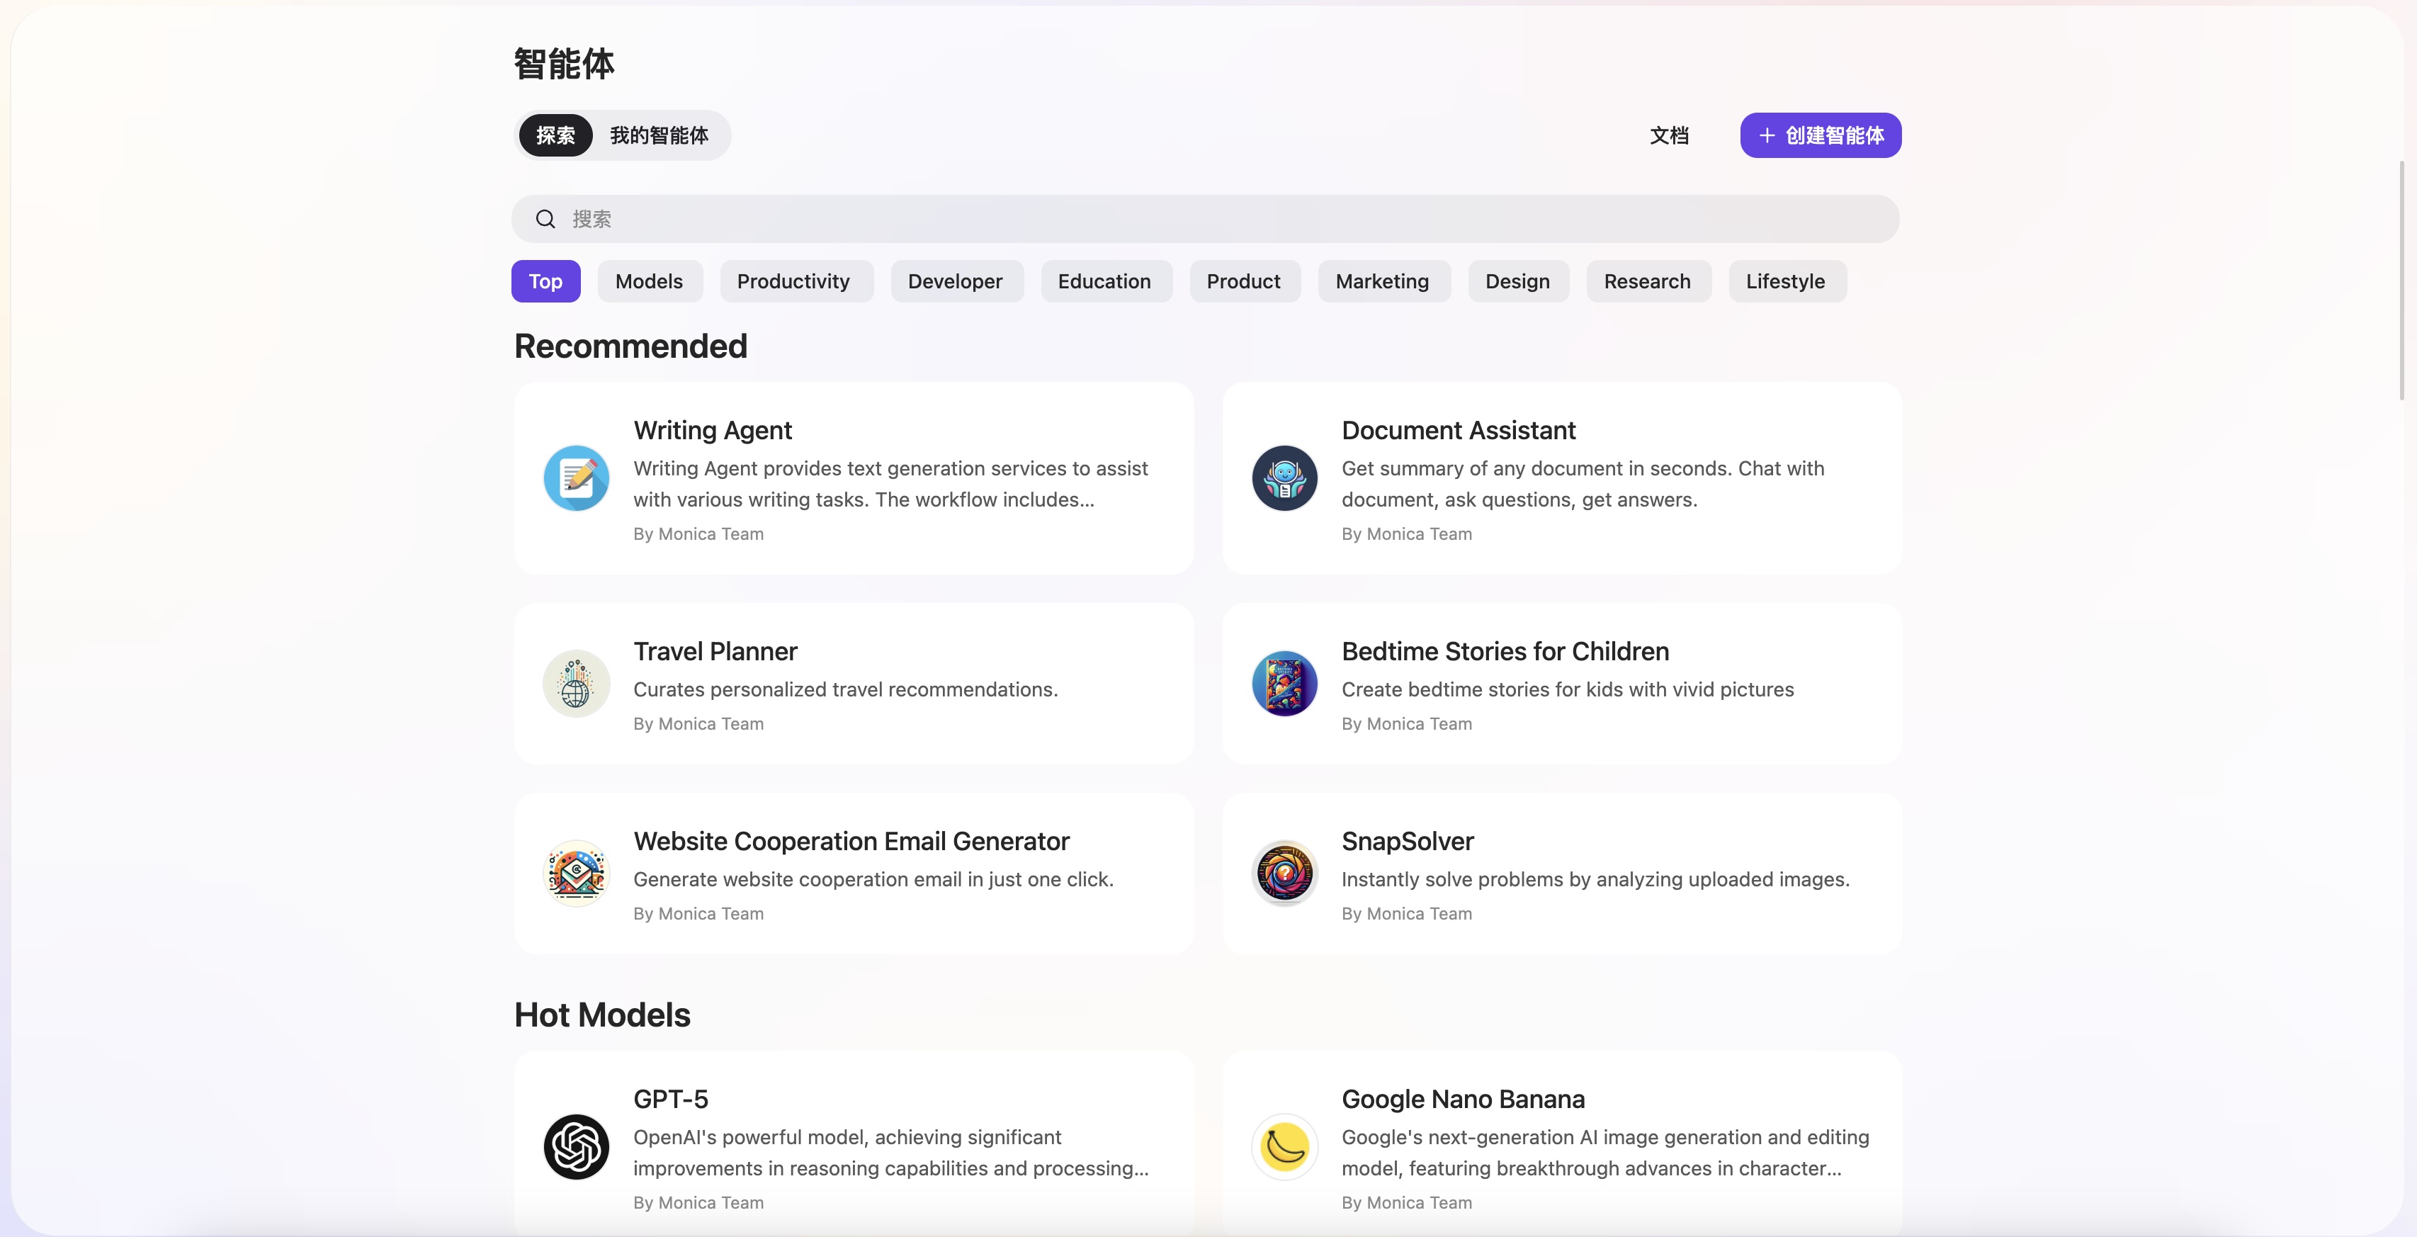Open the 文档 link
The image size is (2417, 1237).
[x=1669, y=135]
